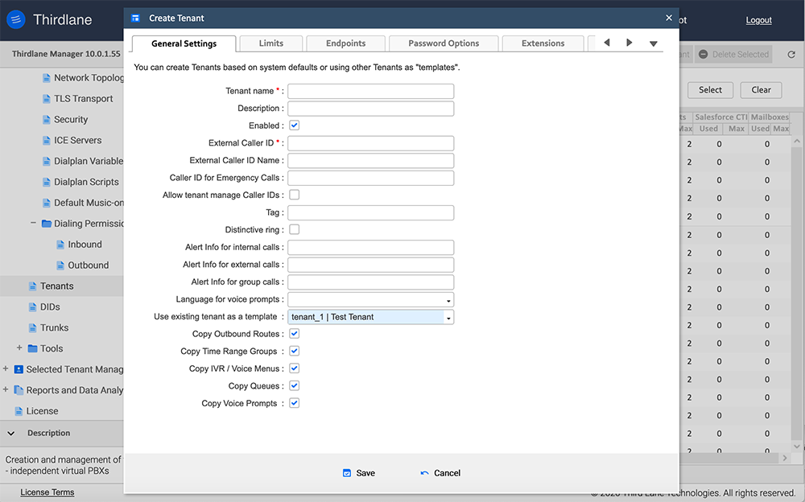Image resolution: width=805 pixels, height=502 pixels.
Task: Click the Tools folder icon
Action: pyautogui.click(x=33, y=348)
